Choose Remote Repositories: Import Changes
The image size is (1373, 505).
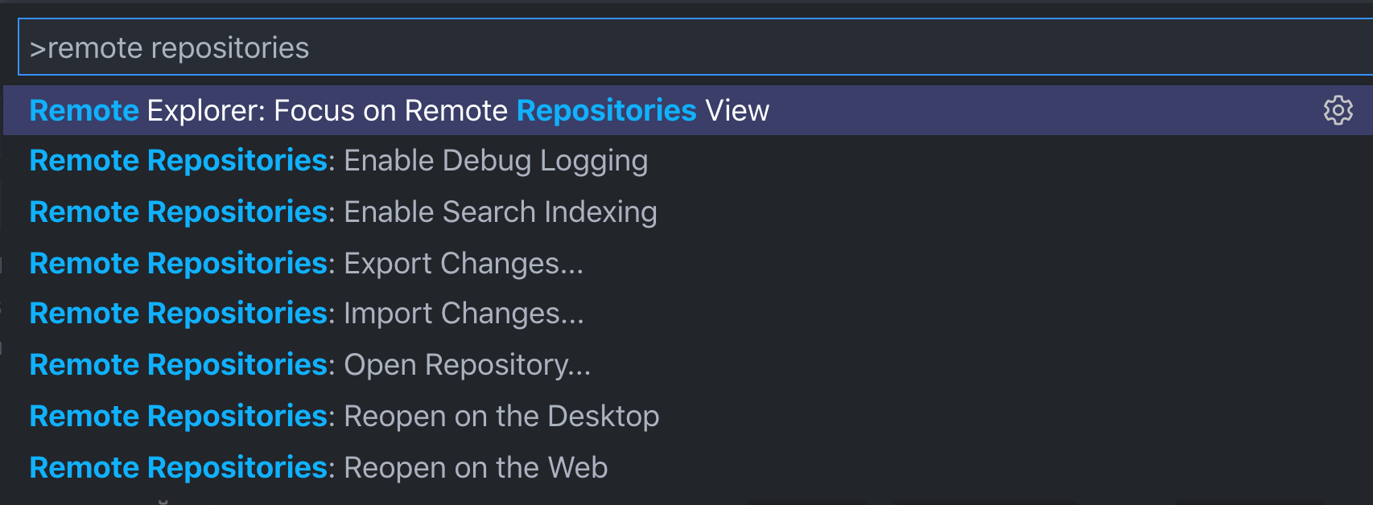coord(306,314)
